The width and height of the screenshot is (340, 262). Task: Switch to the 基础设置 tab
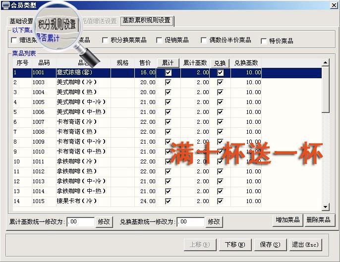click(x=21, y=21)
